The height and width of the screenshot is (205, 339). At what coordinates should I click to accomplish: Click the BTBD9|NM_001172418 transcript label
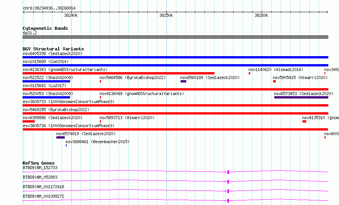(x=43, y=187)
